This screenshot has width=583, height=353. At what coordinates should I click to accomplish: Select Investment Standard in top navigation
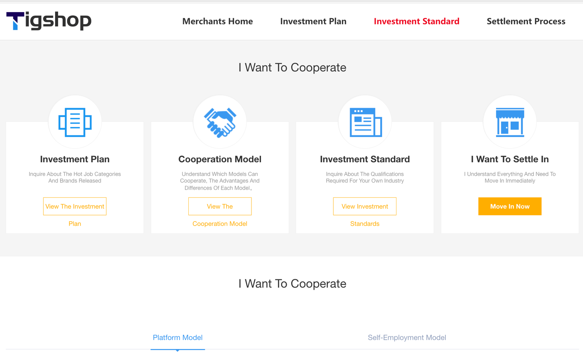(x=416, y=21)
